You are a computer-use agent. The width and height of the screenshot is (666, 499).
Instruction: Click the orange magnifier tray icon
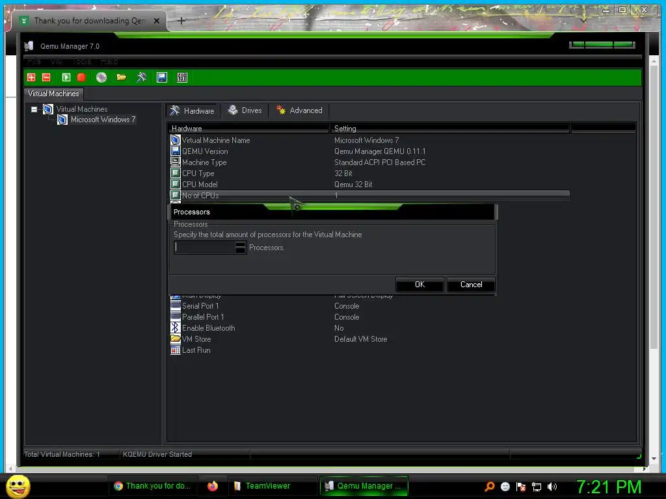pyautogui.click(x=489, y=486)
